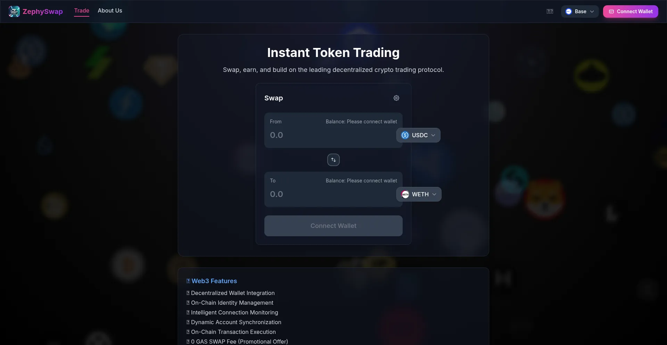
Task: Click the WETH token icon
Action: coord(405,194)
